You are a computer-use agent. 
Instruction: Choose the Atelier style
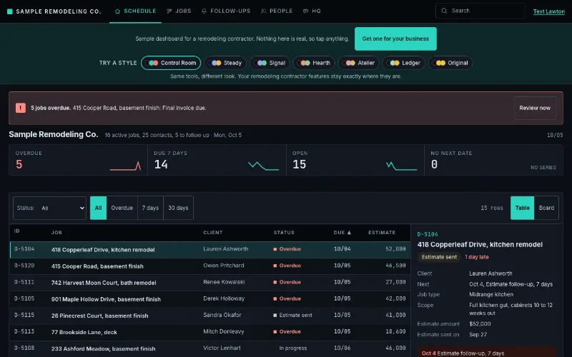point(359,63)
